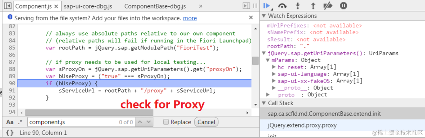
Task: Step out of current function
Action: pyautogui.click(x=313, y=6)
